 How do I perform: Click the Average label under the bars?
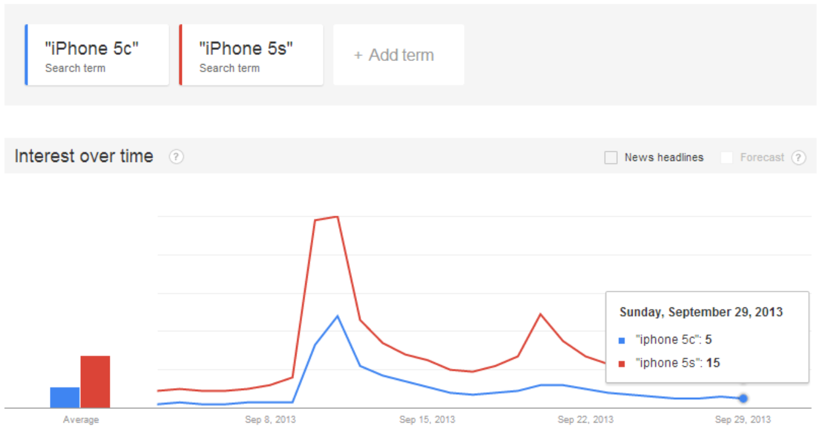pos(81,420)
